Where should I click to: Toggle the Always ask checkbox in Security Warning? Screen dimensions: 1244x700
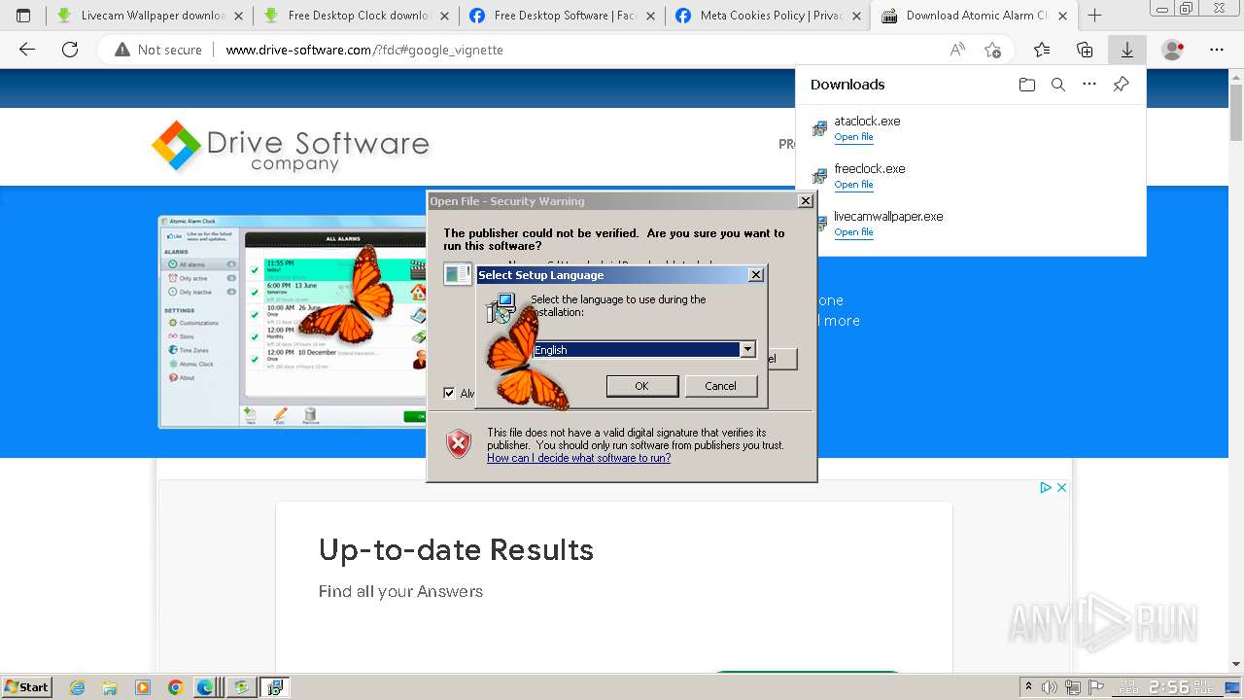(449, 393)
